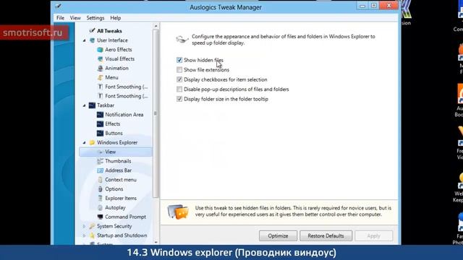Screen dimensions: 463x260
Task: Open the Settings menu
Action: pyautogui.click(x=95, y=18)
